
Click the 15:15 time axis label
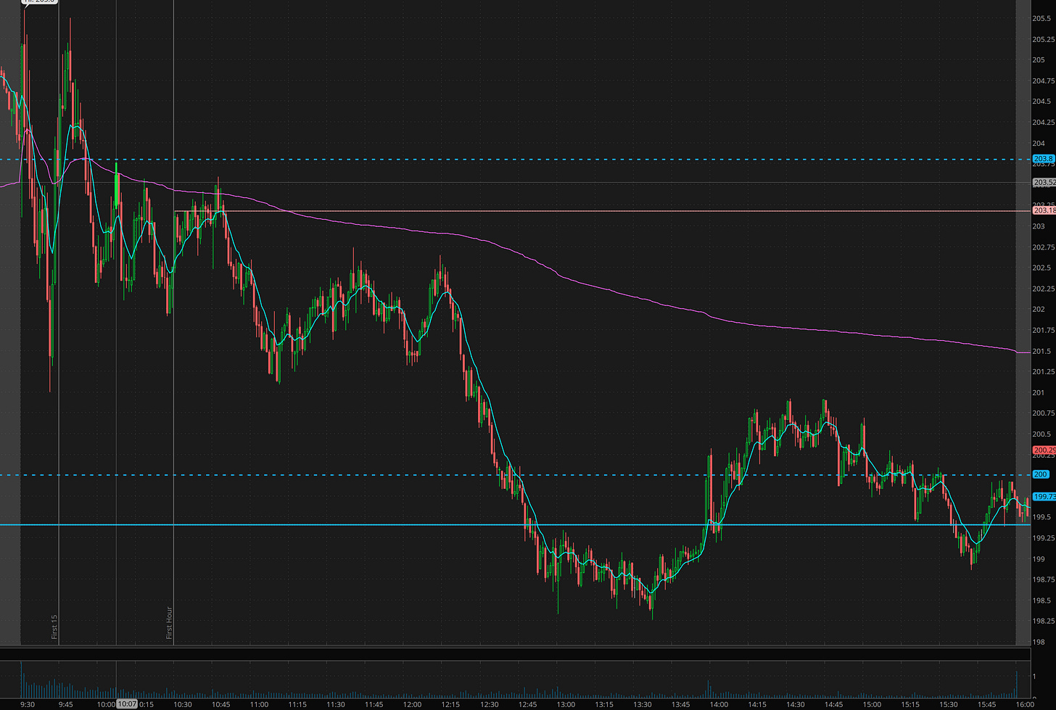910,704
